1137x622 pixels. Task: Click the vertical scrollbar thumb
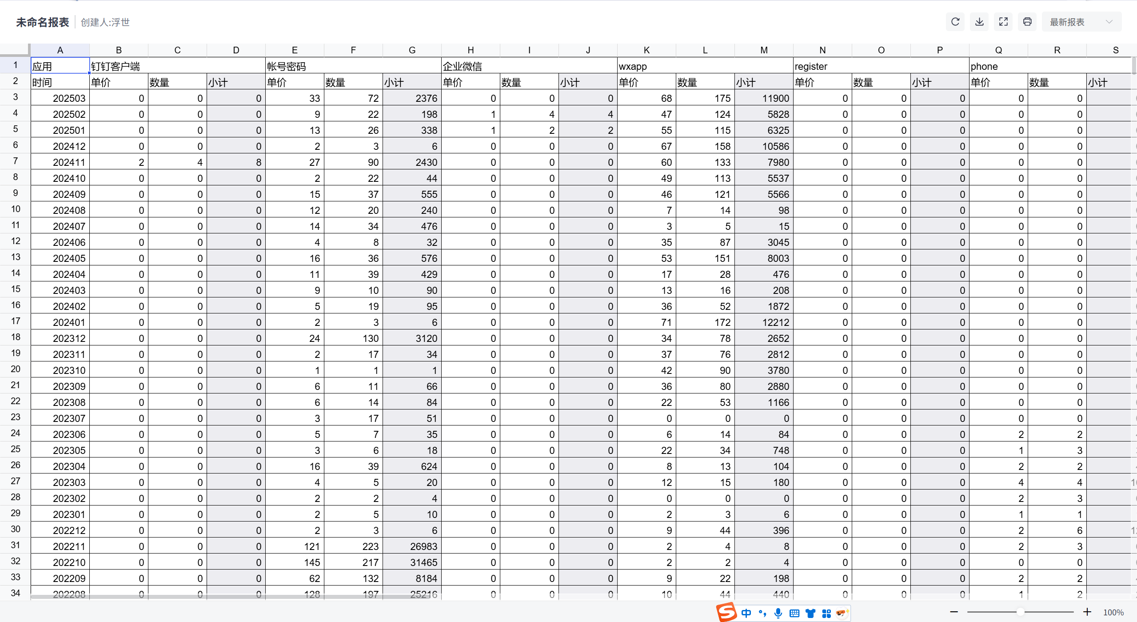1133,67
